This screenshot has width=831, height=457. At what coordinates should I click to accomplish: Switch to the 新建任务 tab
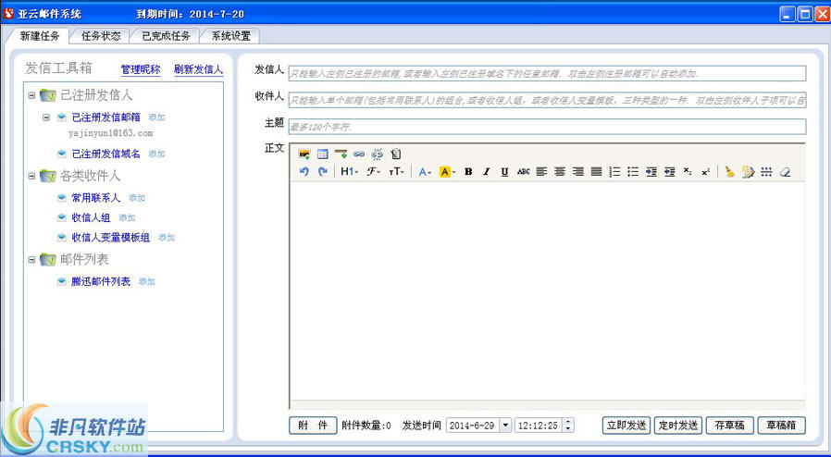pyautogui.click(x=40, y=36)
